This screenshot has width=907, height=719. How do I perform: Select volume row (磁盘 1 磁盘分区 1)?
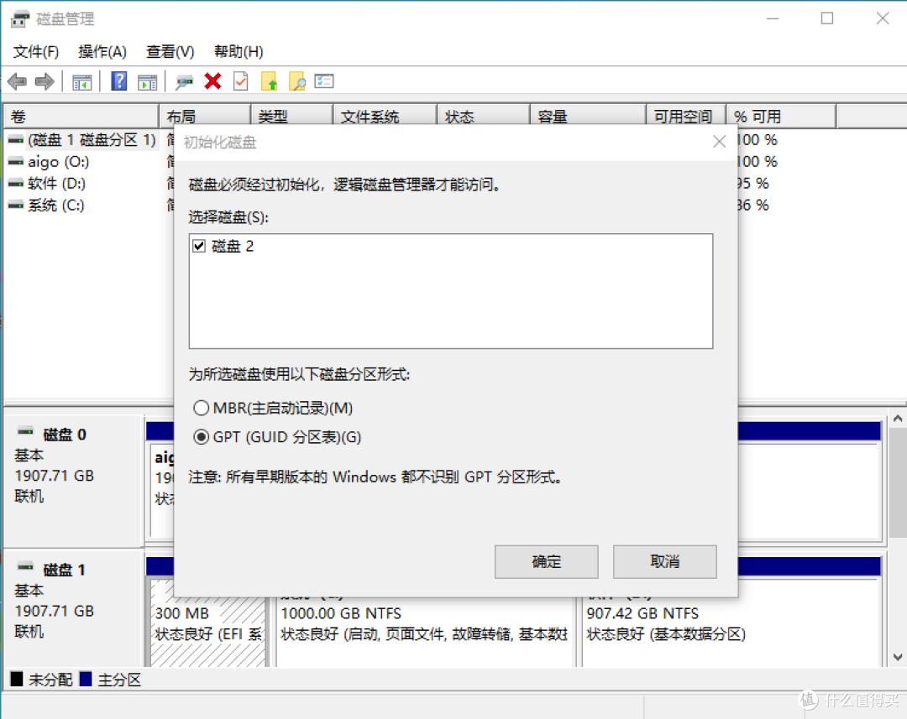tap(82, 140)
